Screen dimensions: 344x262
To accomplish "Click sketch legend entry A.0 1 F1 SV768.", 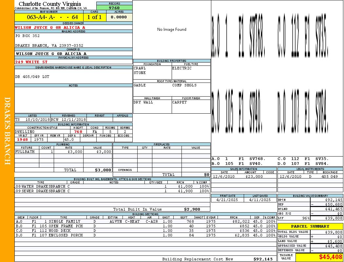I will pyautogui.click(x=239, y=159).
